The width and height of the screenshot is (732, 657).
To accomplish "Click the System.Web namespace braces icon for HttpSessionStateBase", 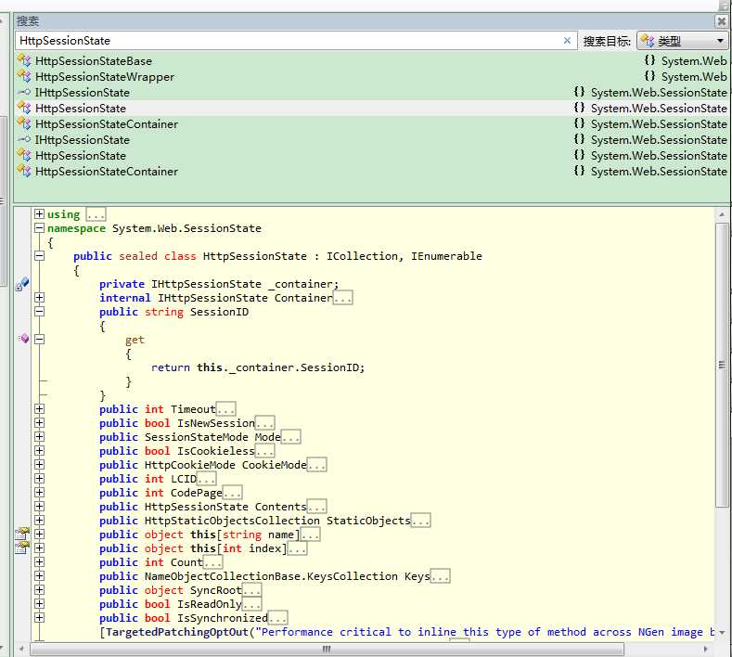I will click(x=649, y=60).
